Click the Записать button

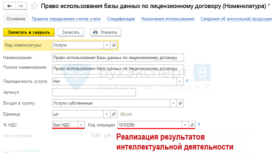coord(71,32)
